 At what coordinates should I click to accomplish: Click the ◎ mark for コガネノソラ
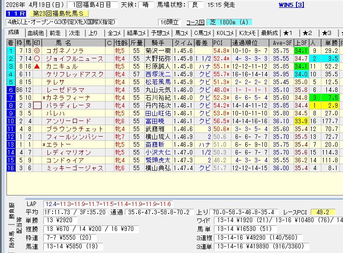click(37, 51)
